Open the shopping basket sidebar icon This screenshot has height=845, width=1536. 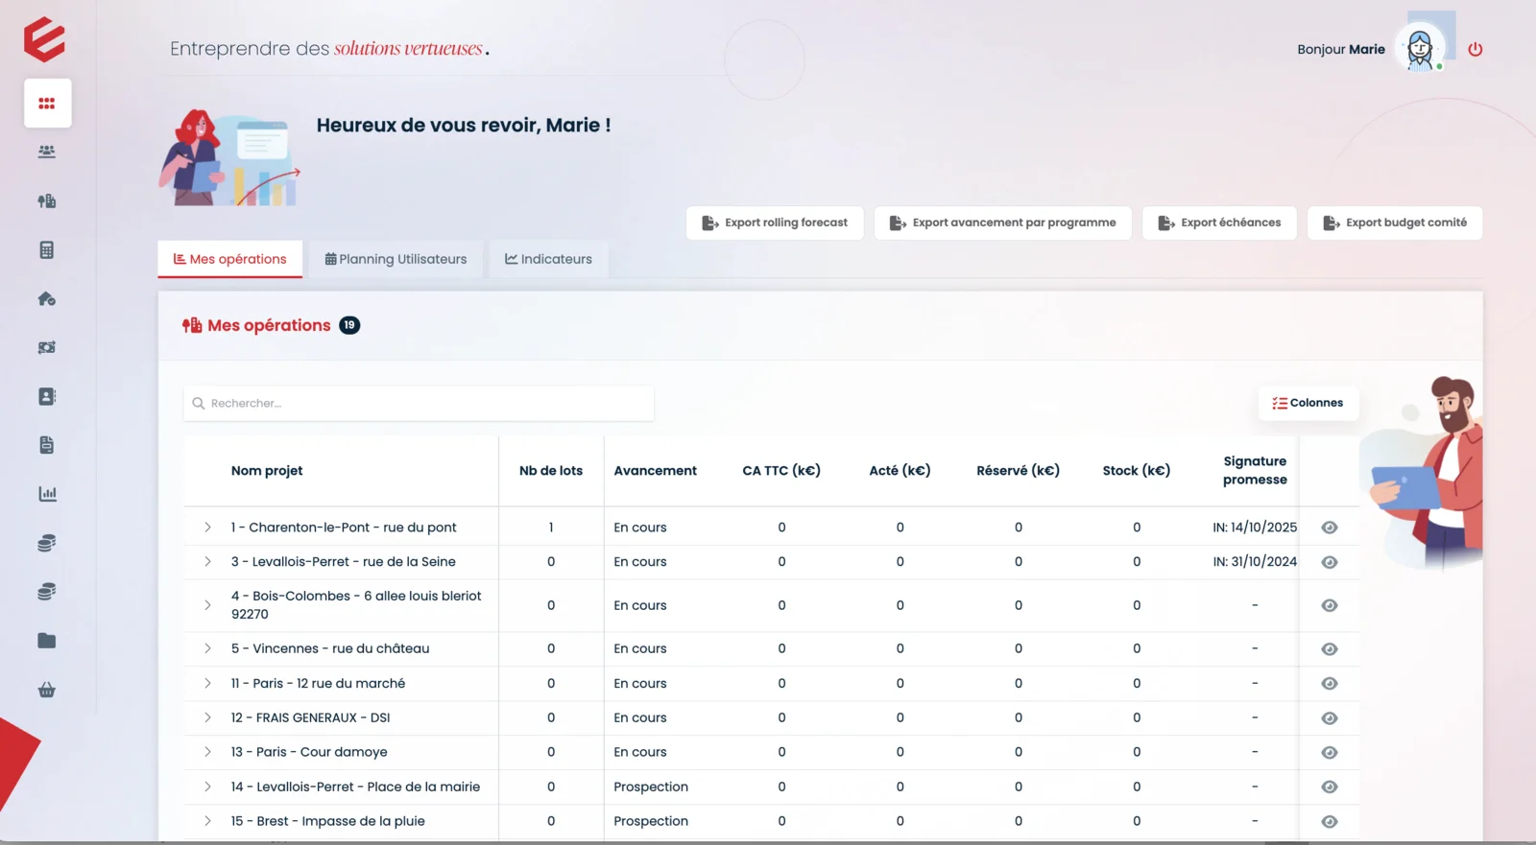(x=46, y=690)
